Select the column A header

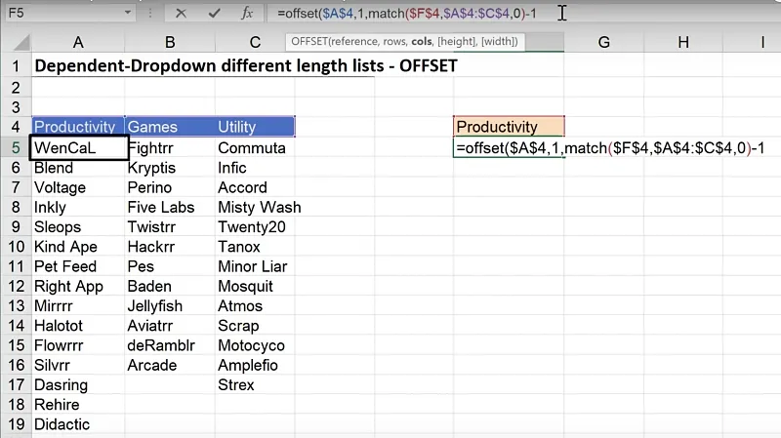tap(78, 42)
